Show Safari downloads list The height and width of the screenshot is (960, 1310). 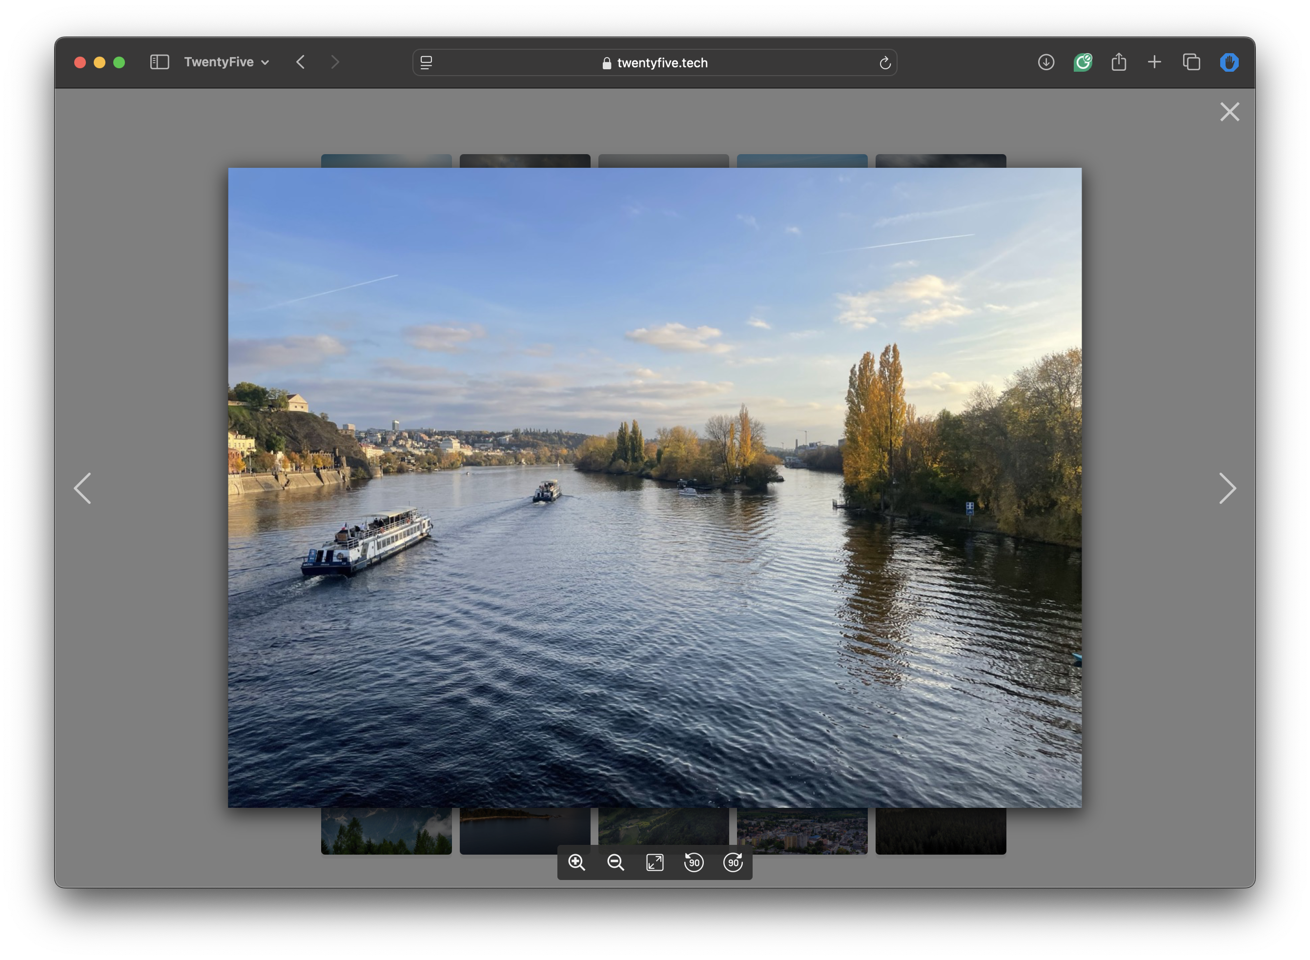tap(1045, 62)
